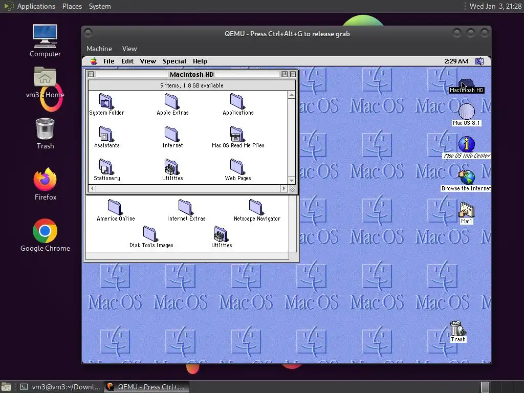This screenshot has width=524, height=393.
Task: Open the Special menu
Action: click(x=174, y=61)
